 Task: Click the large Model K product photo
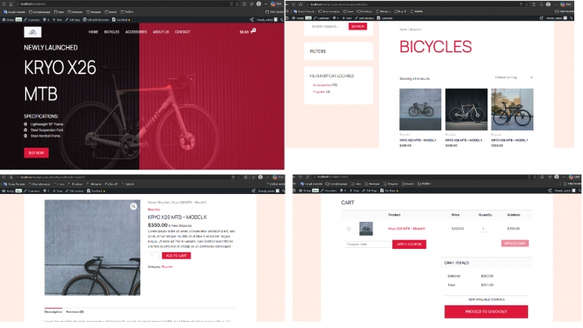click(x=92, y=248)
